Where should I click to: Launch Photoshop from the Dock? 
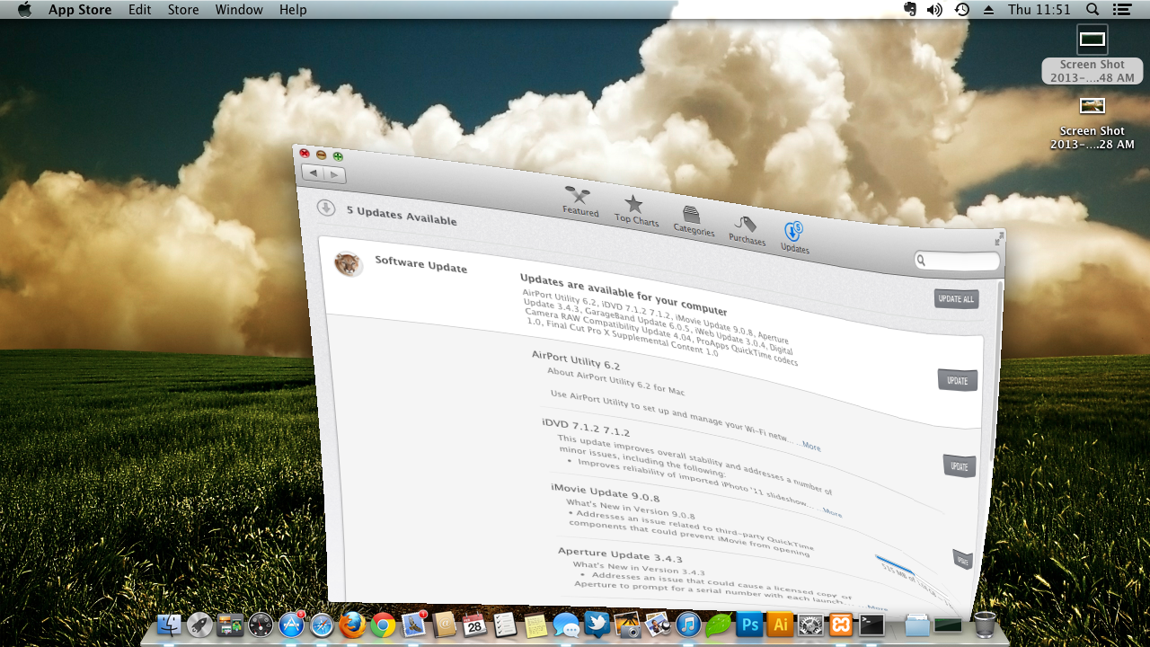pos(749,625)
